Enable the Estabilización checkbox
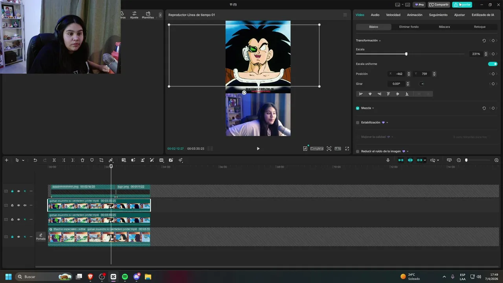This screenshot has height=283, width=503. [x=358, y=123]
